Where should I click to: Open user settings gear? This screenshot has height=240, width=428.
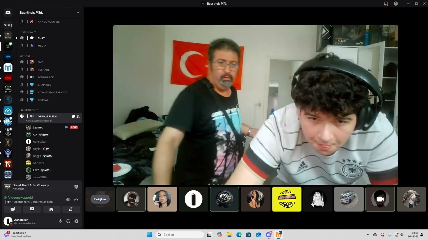point(76,221)
